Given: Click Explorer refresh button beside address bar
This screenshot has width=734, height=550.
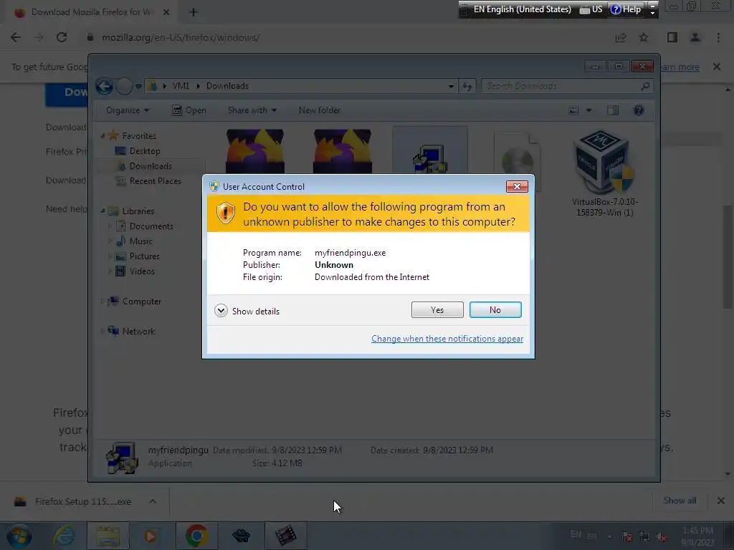Looking at the screenshot, I should tap(467, 86).
